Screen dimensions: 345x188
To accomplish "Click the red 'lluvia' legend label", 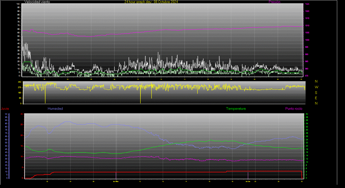I will pyautogui.click(x=5, y=109).
